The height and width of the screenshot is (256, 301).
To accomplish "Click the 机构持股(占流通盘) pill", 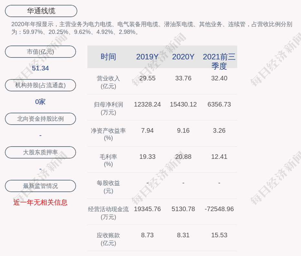I will (x=40, y=85).
